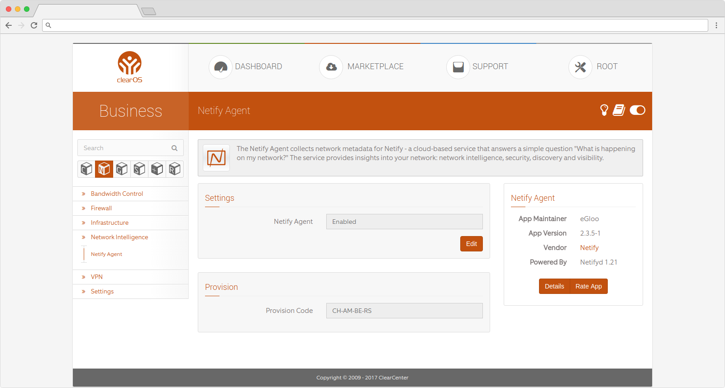Click the Netifyd 1.21 text
Viewport: 725px width, 388px height.
[599, 262]
